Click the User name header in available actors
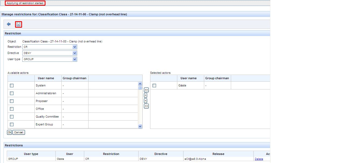 46,78
